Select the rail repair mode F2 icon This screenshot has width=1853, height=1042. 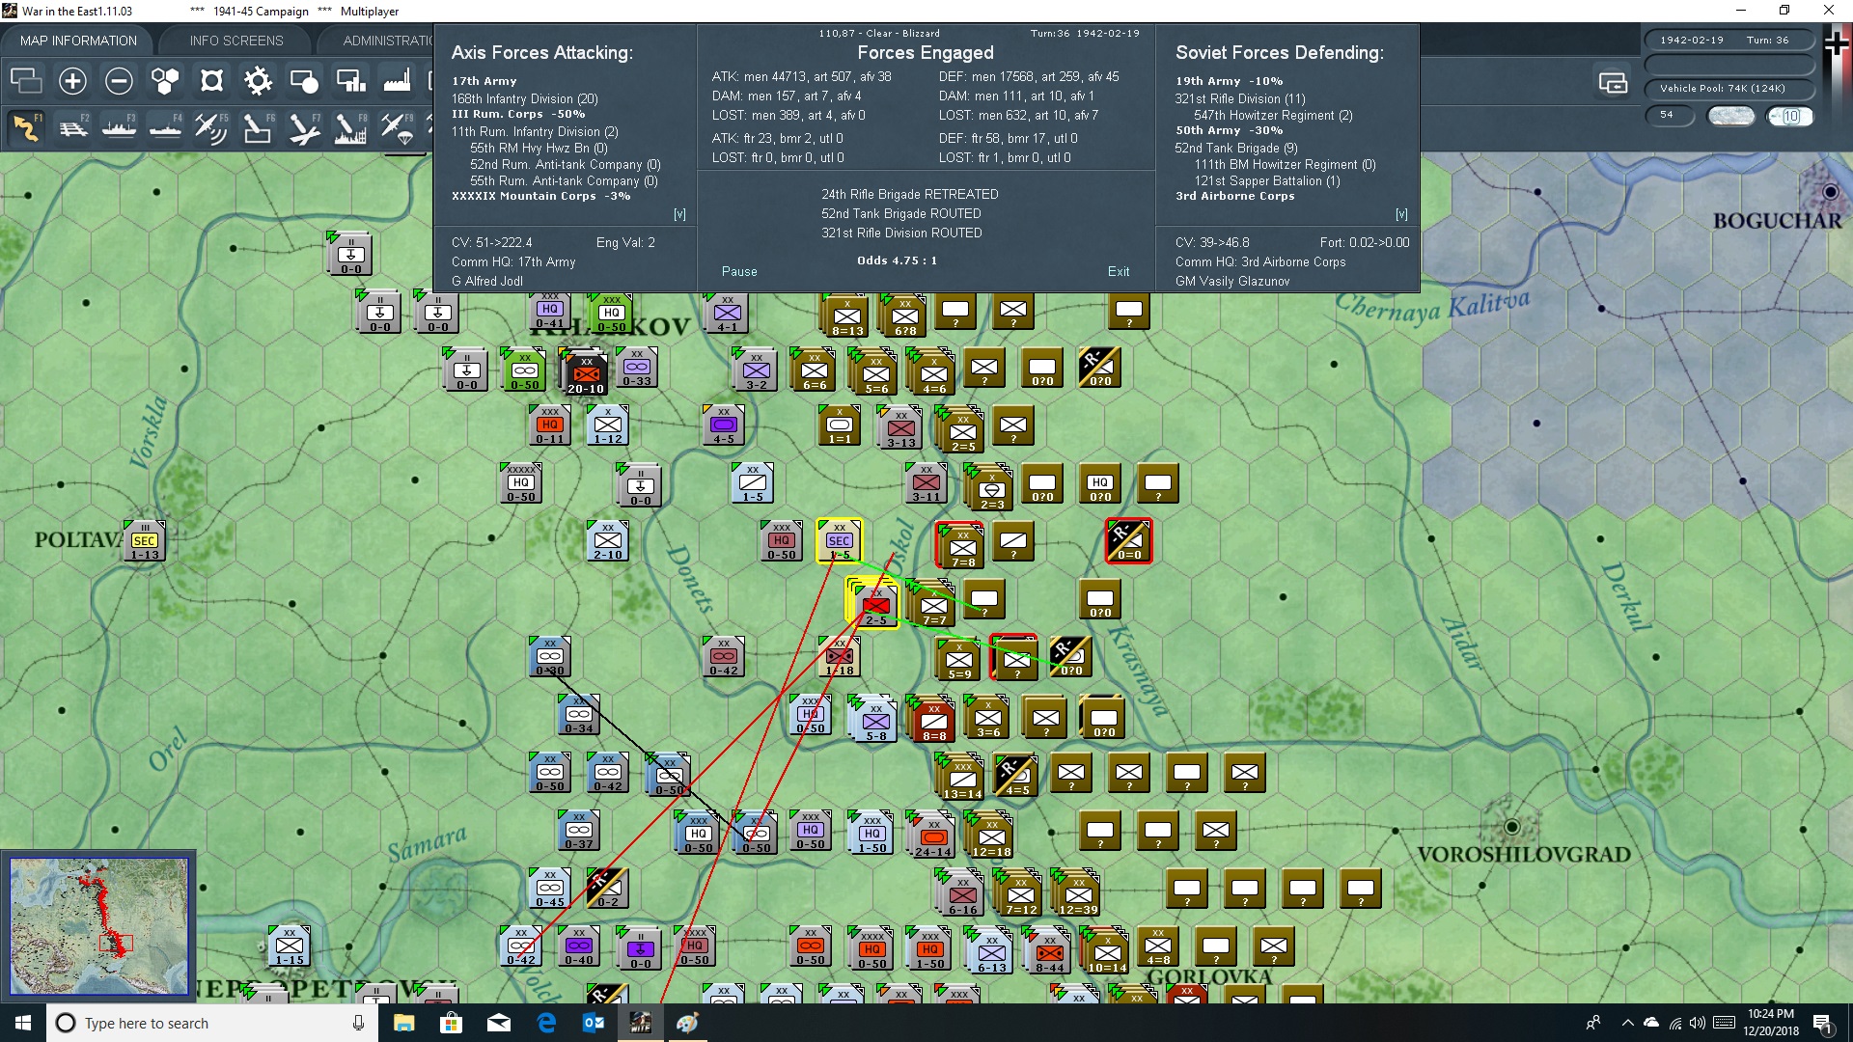click(73, 128)
